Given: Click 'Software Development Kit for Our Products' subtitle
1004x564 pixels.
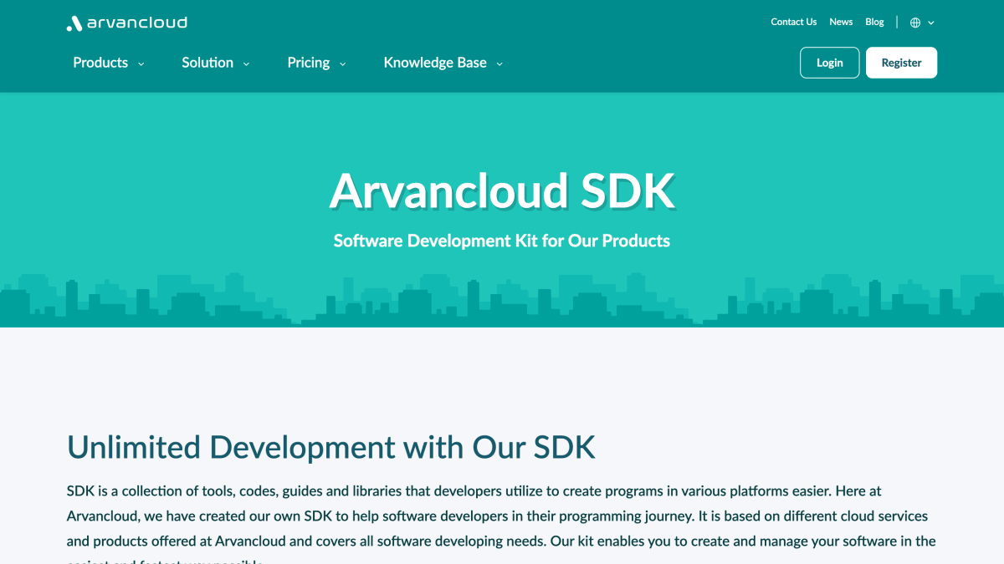Looking at the screenshot, I should [x=502, y=241].
